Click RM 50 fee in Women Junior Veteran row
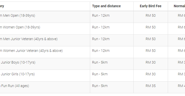The image size is (185, 96). pos(151,51)
